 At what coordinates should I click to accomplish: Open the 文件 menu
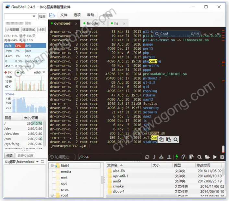coord(64,15)
